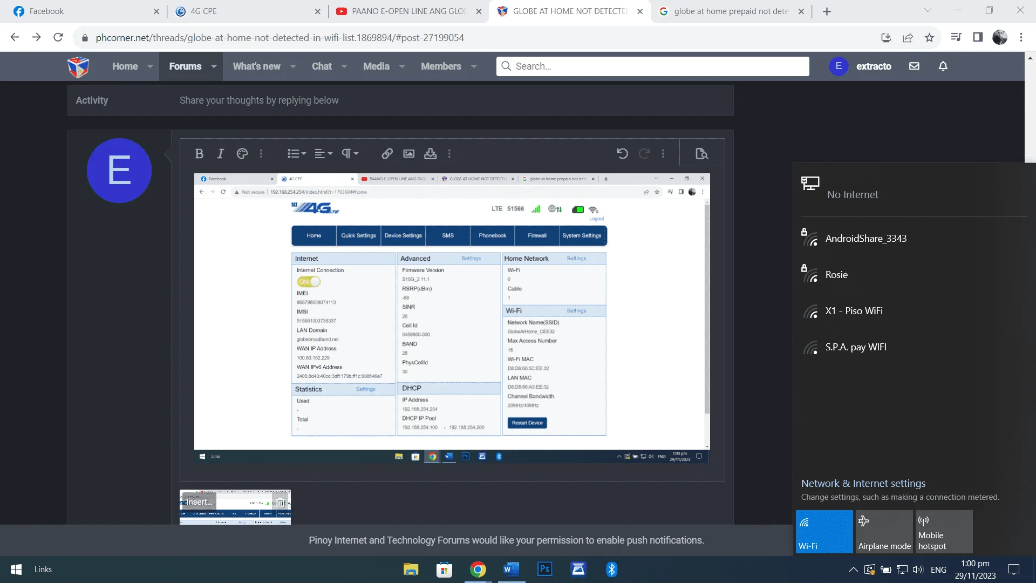This screenshot has width=1036, height=583.
Task: Open the taskbar clock showing 1:00 pm
Action: coord(975,570)
